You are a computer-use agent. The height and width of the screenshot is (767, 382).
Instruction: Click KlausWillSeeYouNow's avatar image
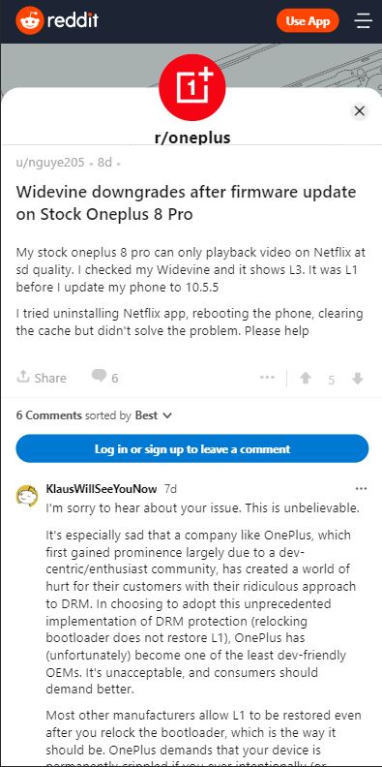[x=27, y=496]
